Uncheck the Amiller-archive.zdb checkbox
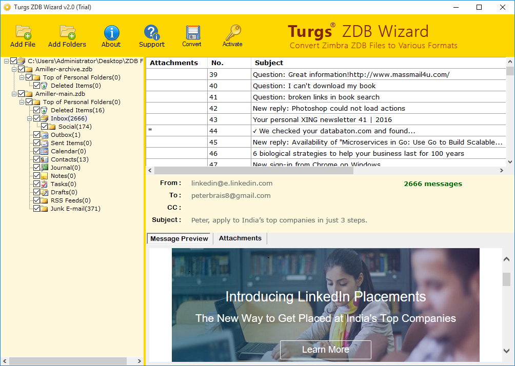This screenshot has height=366, width=515. (x=22, y=69)
